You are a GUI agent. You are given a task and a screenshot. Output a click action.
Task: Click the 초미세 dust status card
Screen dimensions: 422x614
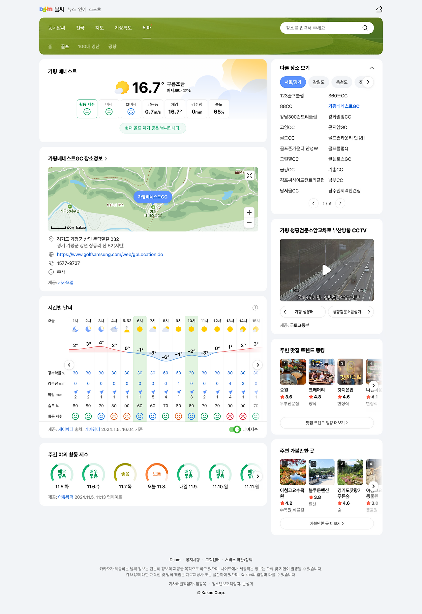[131, 109]
